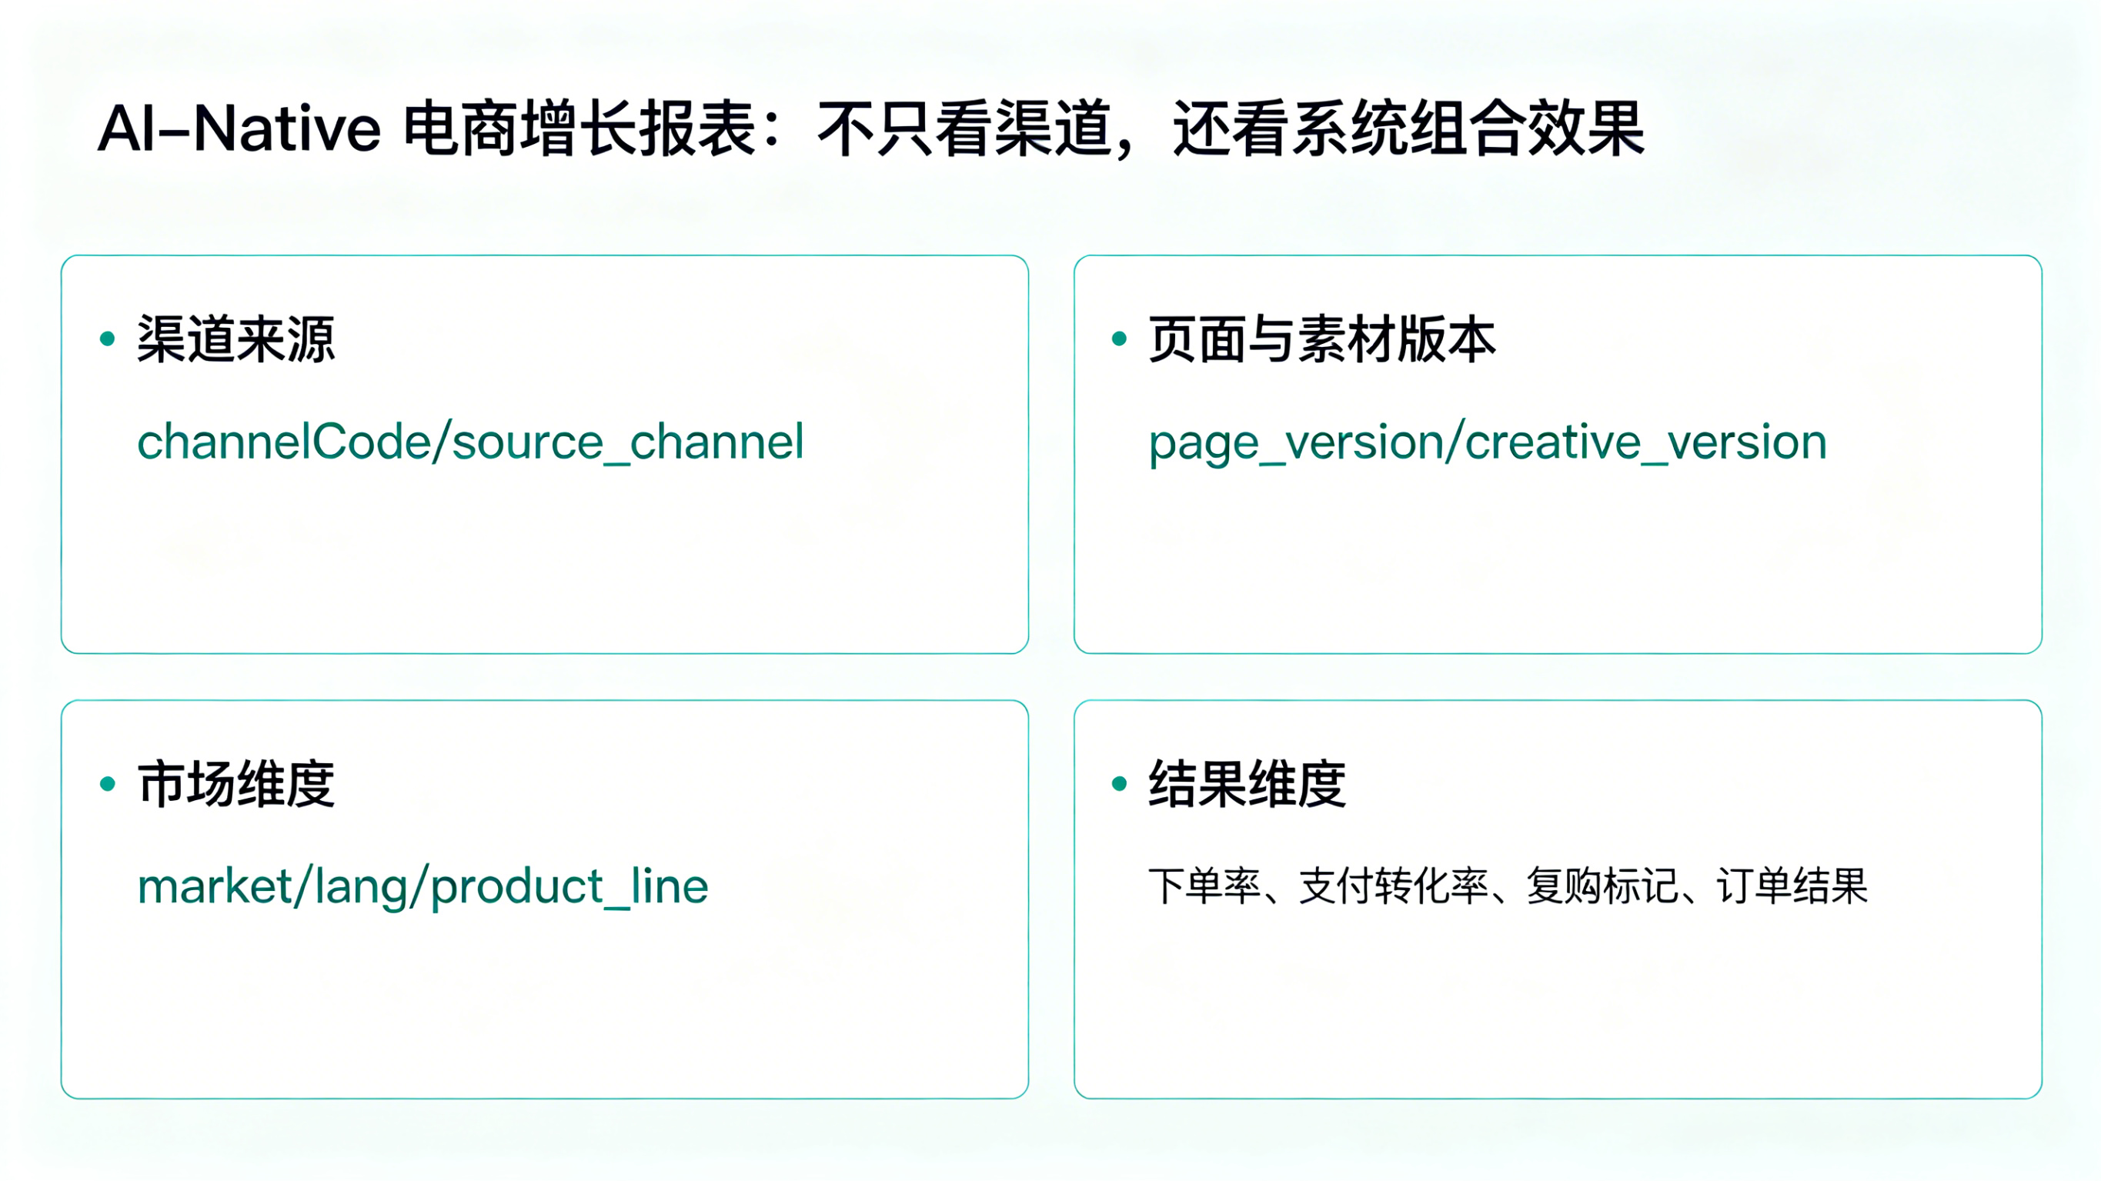Image resolution: width=2101 pixels, height=1181 pixels.
Task: Click empty area inside 结果维度 card
Action: click(x=1558, y=1012)
